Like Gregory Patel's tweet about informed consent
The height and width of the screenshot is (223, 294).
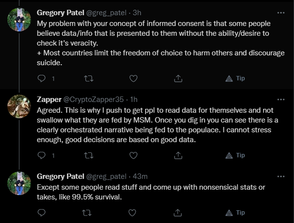click(134, 78)
